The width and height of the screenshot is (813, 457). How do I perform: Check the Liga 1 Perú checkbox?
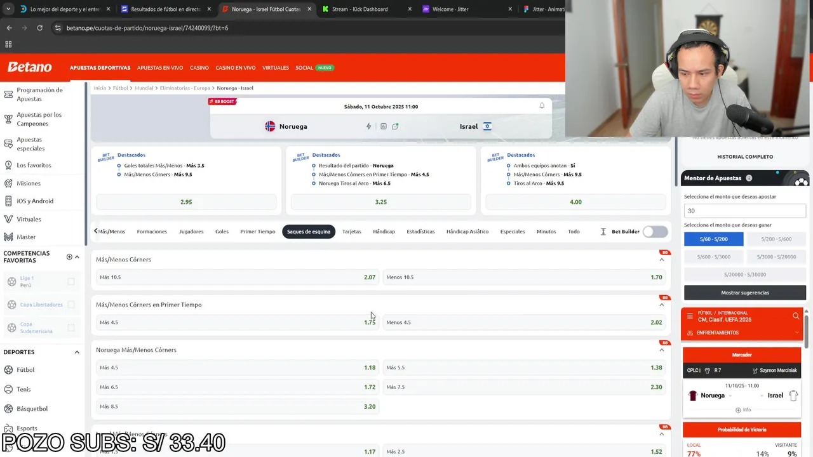71,282
